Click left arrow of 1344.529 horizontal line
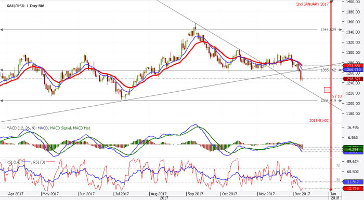 pyautogui.click(x=2, y=30)
